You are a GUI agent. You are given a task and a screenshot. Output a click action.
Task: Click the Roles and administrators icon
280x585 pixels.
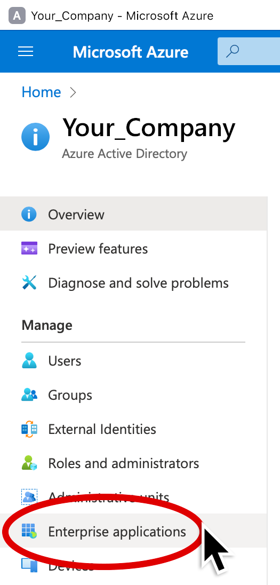pyautogui.click(x=29, y=463)
